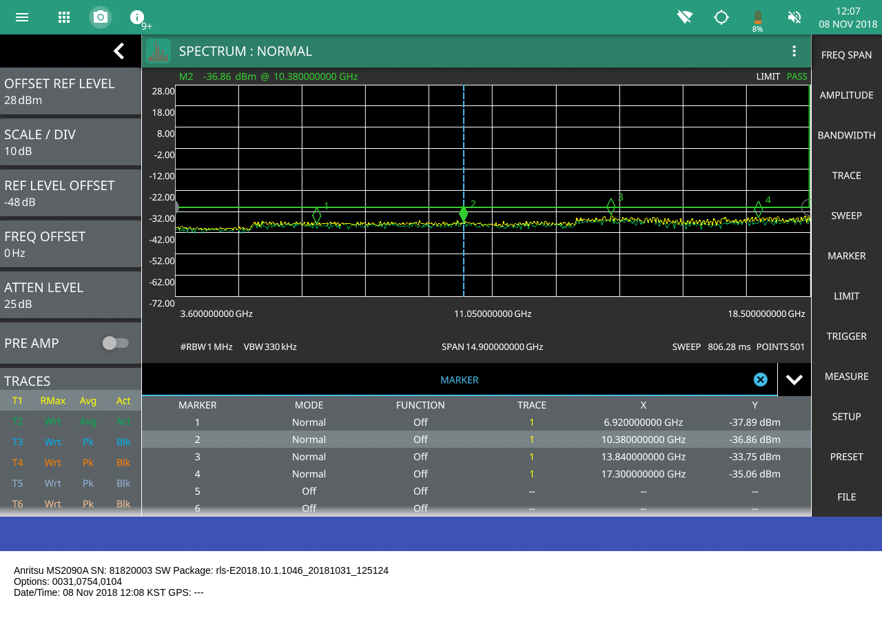Screen dimensions: 882x620
Task: Select marker 3 row at 13.840000000 GHz
Action: [x=476, y=457]
